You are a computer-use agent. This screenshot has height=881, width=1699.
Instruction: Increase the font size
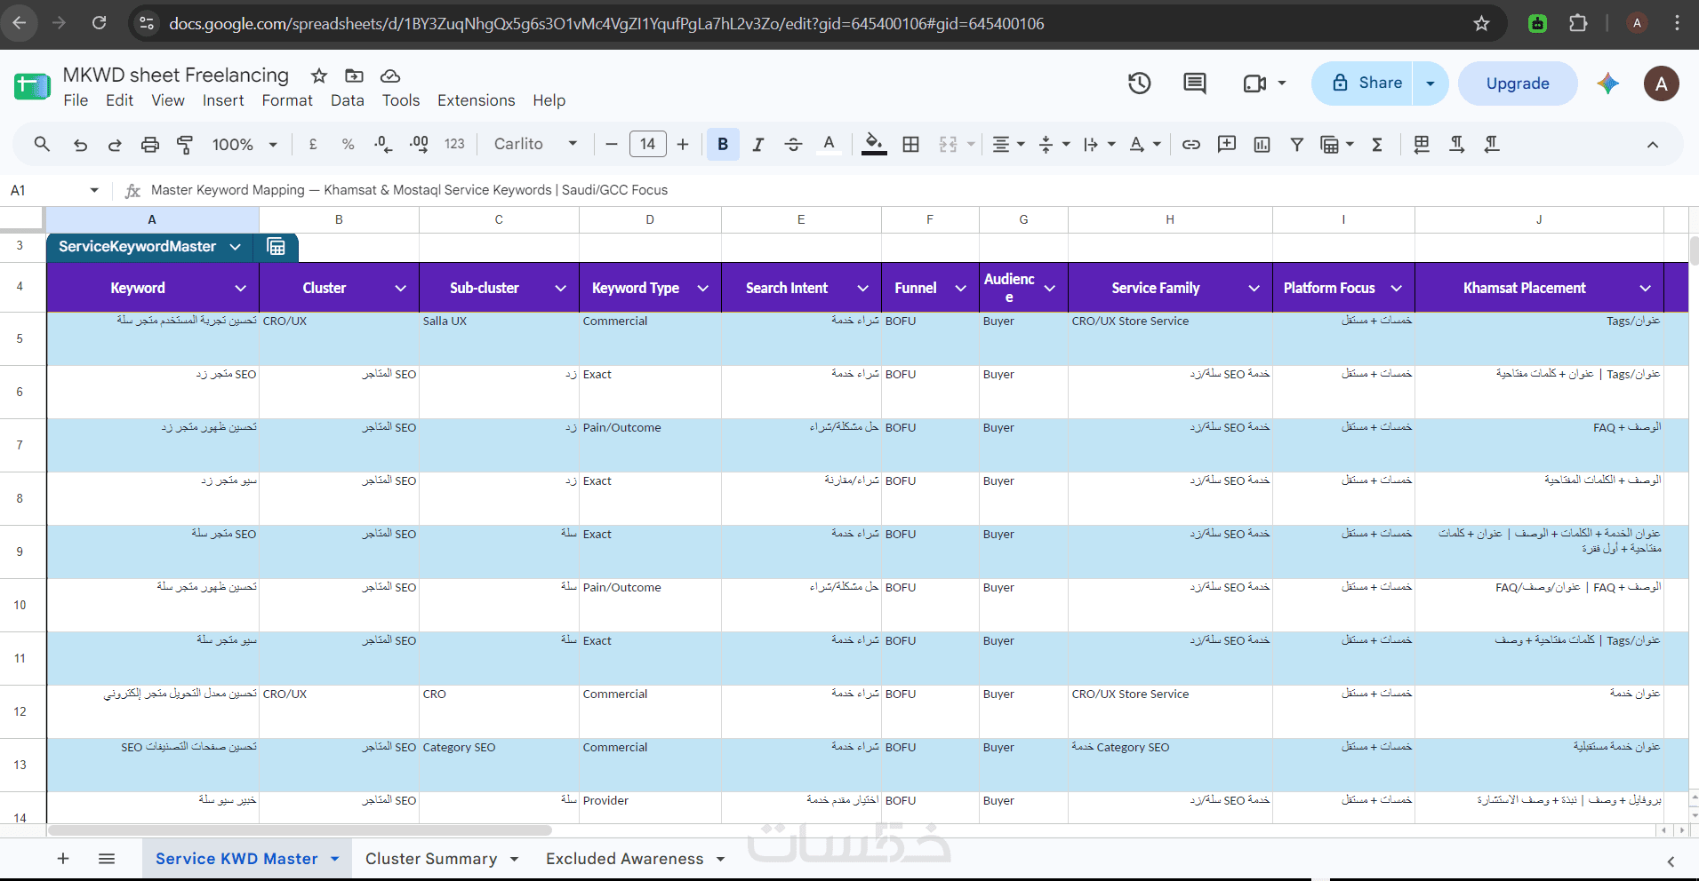tap(683, 144)
